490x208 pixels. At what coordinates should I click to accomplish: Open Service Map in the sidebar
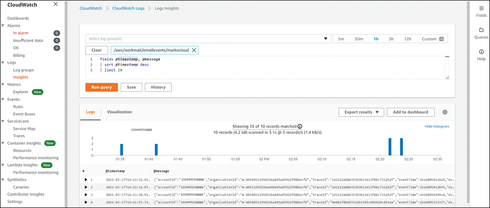[24, 128]
